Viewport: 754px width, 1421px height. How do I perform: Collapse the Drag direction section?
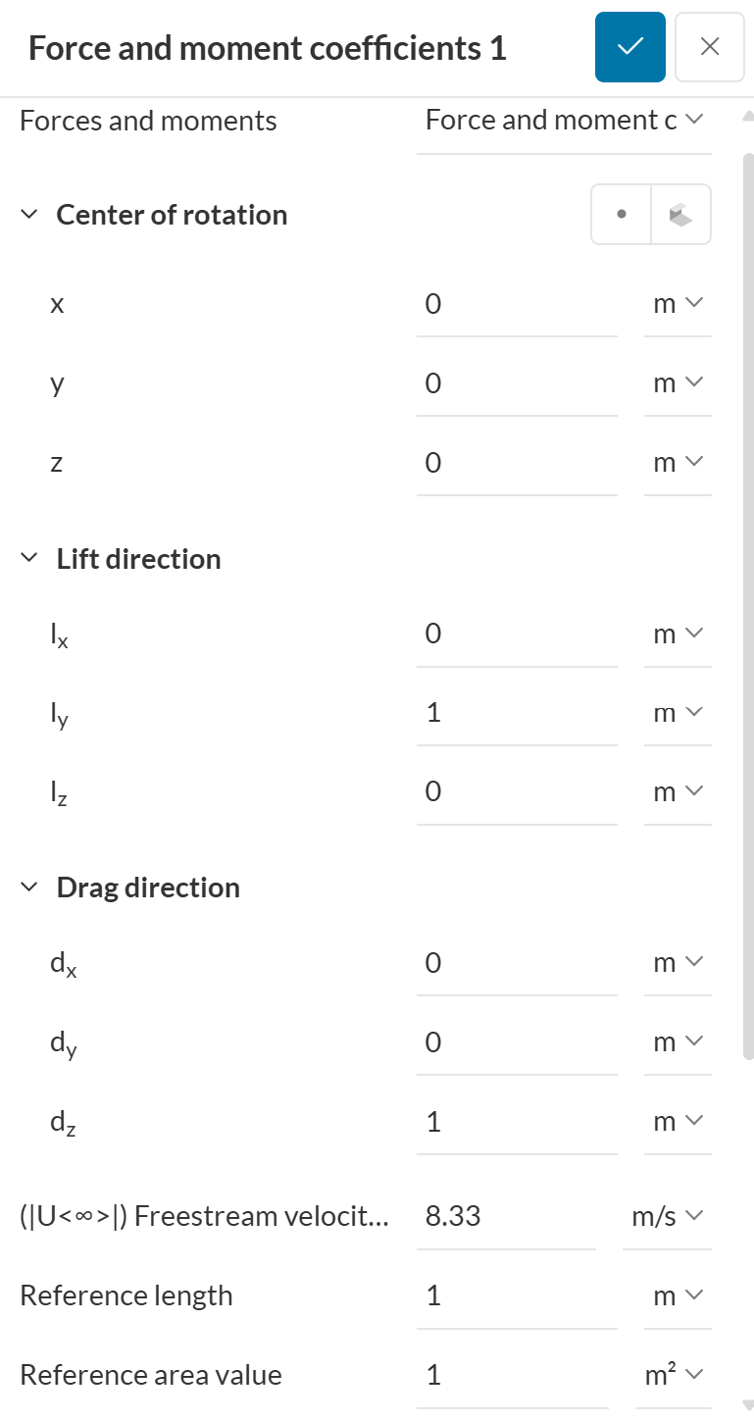(30, 888)
